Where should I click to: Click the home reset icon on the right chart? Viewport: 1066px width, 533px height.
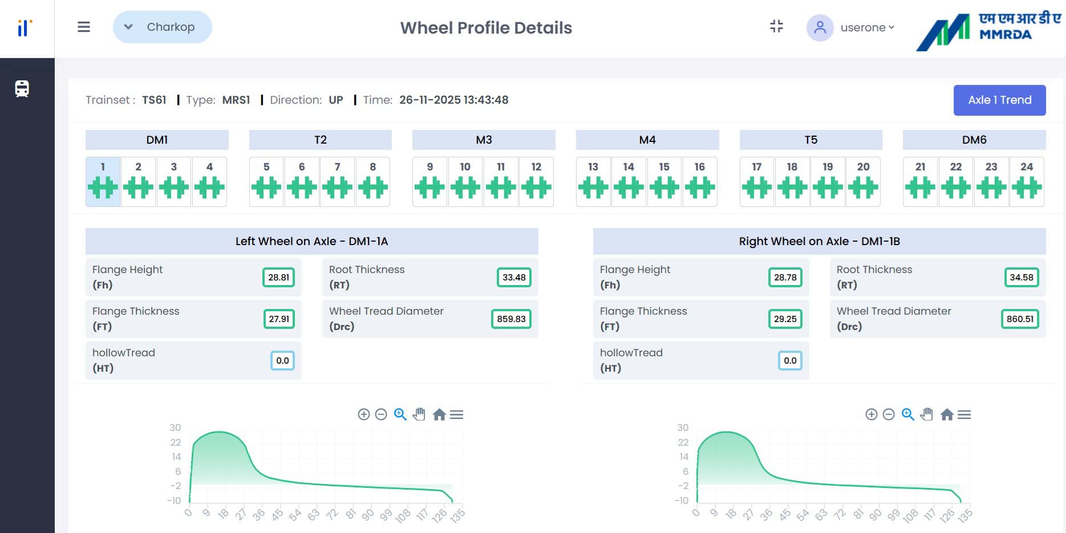click(947, 414)
